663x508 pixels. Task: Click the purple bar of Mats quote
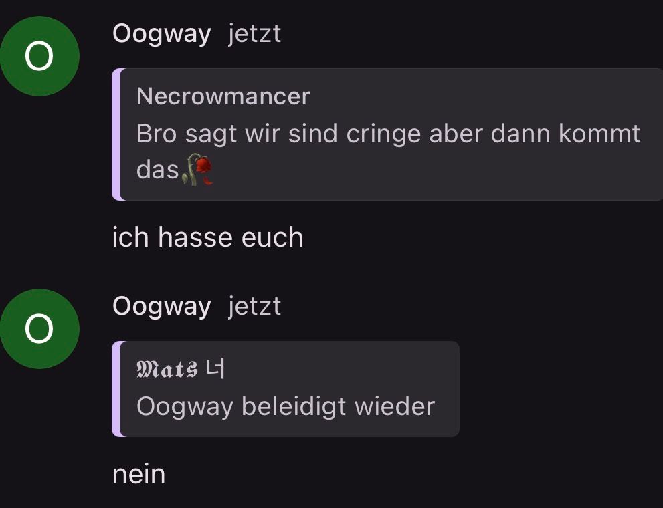(x=116, y=389)
